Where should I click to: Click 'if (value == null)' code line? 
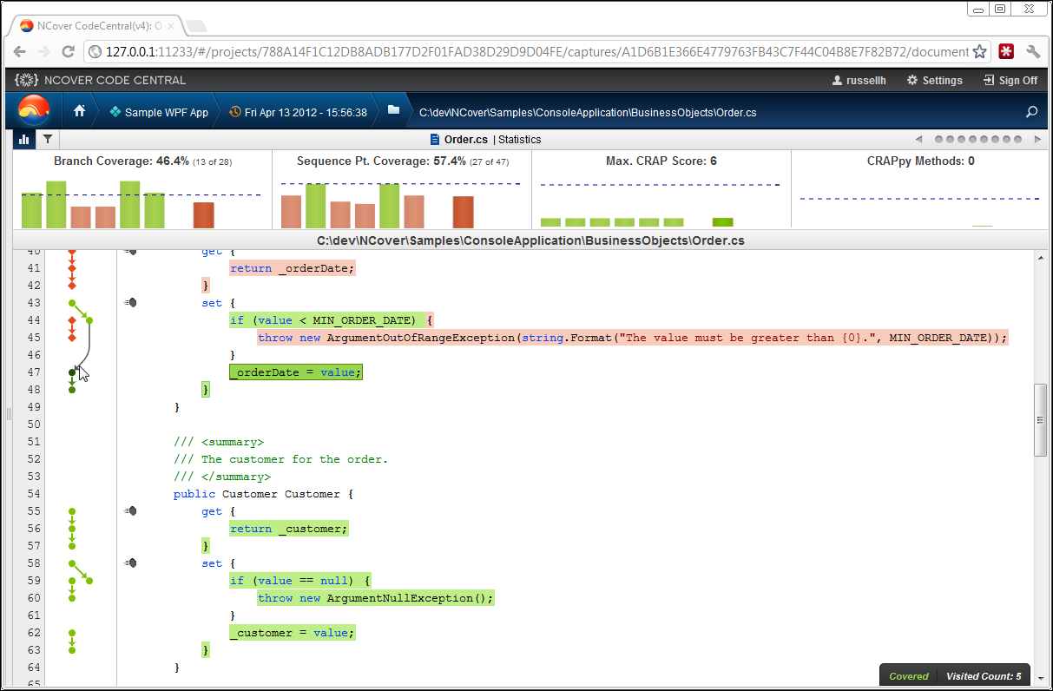[x=299, y=581]
